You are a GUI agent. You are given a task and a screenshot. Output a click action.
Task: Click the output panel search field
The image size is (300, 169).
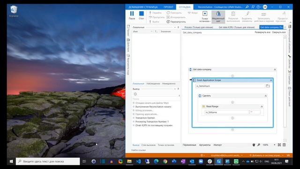pyautogui.click(x=156, y=99)
